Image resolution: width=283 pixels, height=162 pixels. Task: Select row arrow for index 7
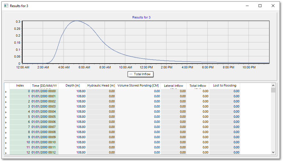pos(6,127)
